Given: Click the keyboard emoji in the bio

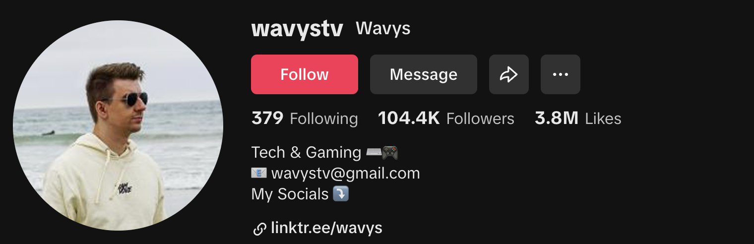Looking at the screenshot, I should pyautogui.click(x=374, y=152).
